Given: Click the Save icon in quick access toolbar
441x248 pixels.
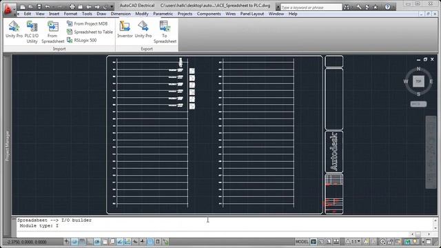Looking at the screenshot, I should (x=39, y=7).
